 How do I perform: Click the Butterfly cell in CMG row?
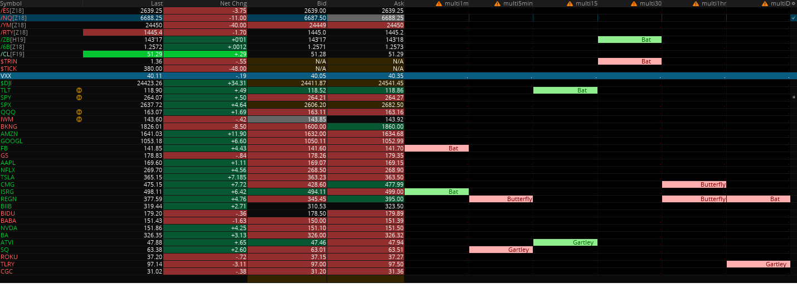694,184
